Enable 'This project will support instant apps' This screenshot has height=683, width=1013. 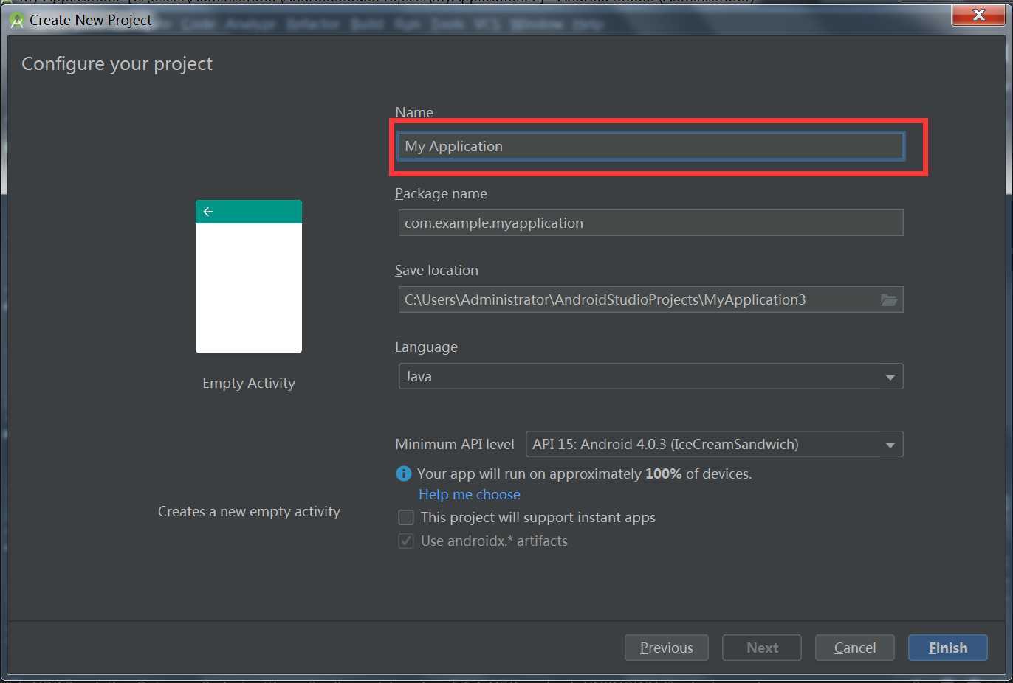click(406, 517)
